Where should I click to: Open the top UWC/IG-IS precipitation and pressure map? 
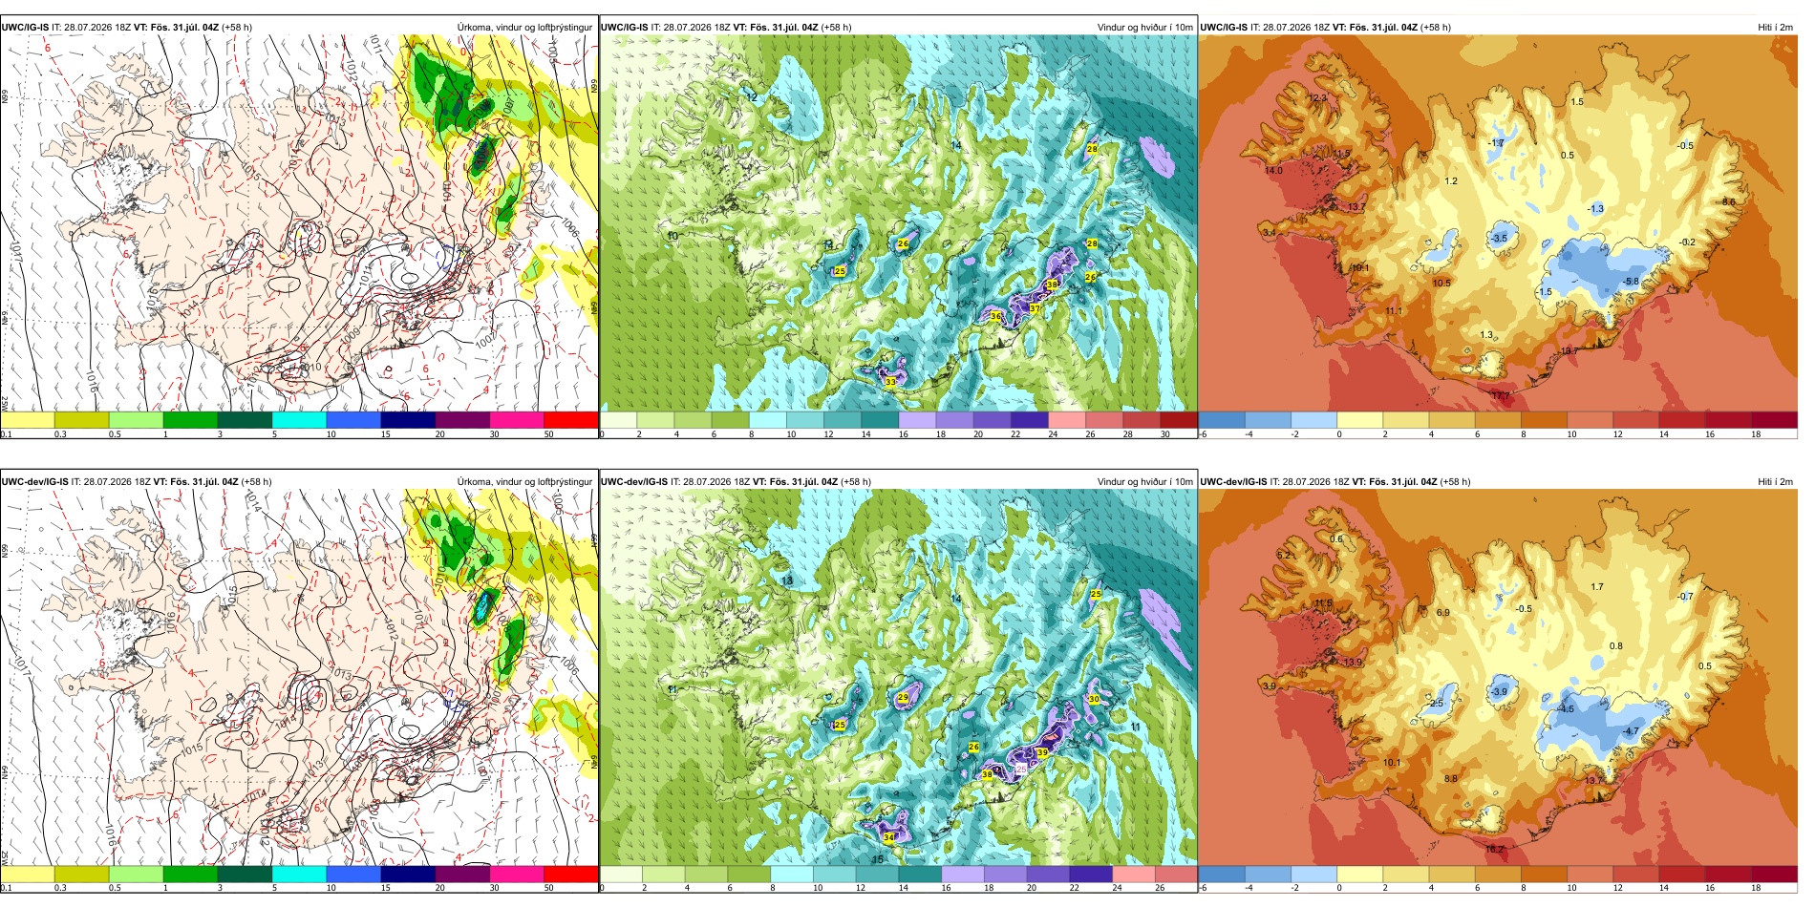[299, 223]
